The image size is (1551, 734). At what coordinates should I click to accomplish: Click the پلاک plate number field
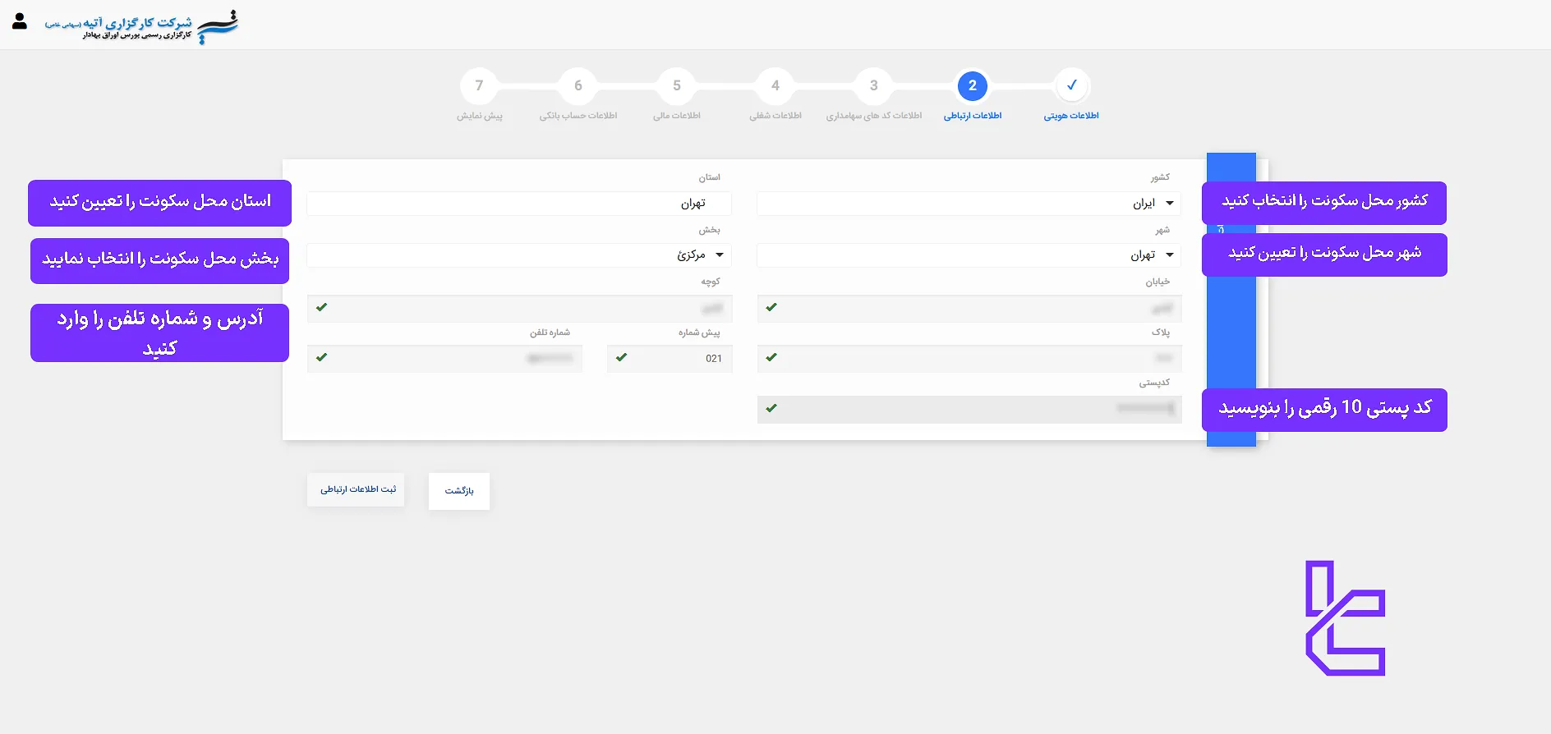click(x=969, y=358)
